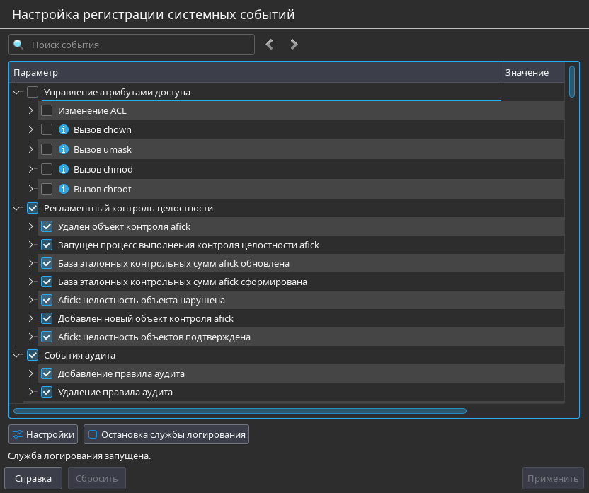Screen dimensions: 589x493
Task: Go to next search result arrow
Action: [x=294, y=45]
